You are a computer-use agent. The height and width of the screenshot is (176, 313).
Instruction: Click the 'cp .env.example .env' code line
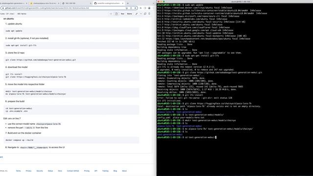(17, 111)
